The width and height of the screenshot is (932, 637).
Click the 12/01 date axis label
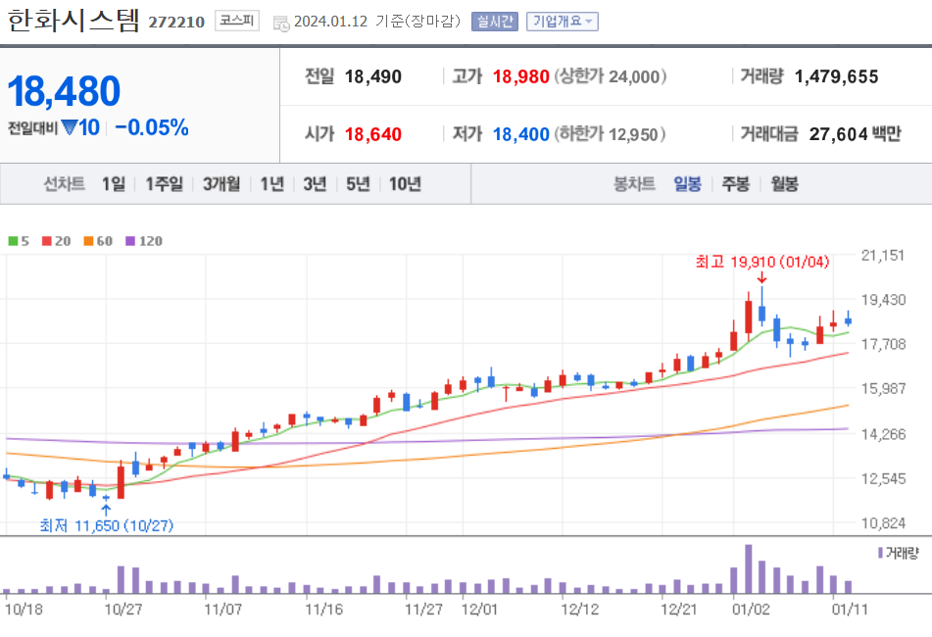(479, 610)
